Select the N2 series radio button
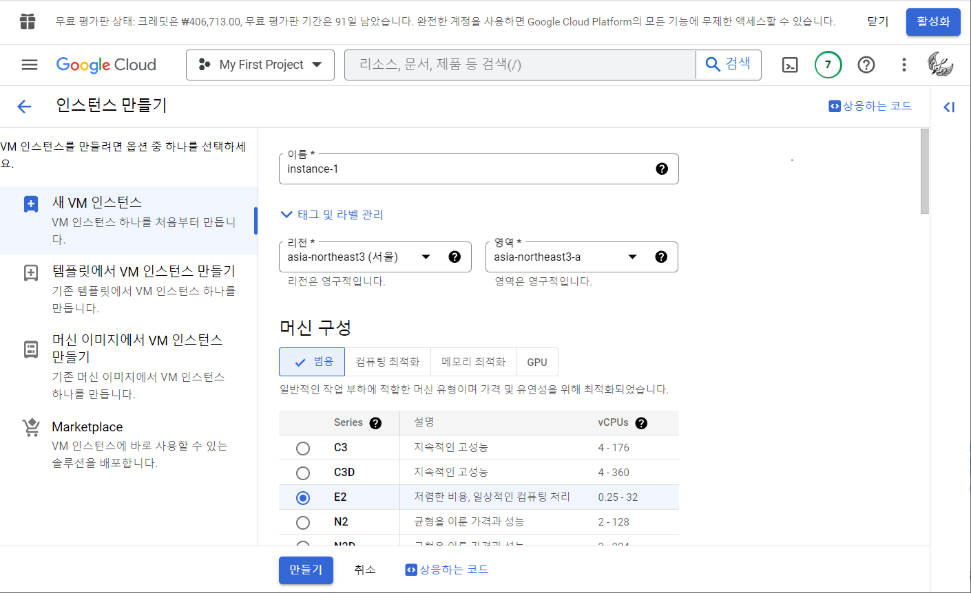Image resolution: width=971 pixels, height=593 pixels. point(303,523)
